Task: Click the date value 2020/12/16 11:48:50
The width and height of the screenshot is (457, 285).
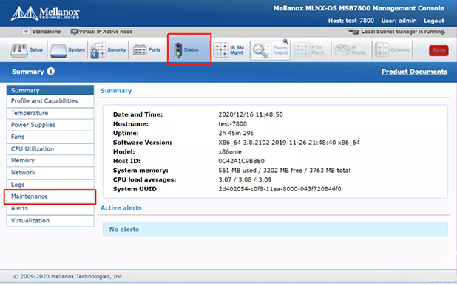Action: click(251, 114)
